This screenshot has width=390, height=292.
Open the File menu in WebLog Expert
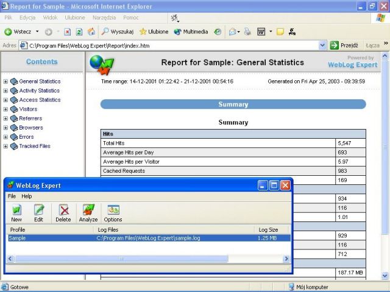click(x=12, y=196)
